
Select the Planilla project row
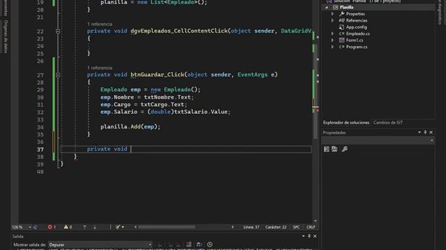[x=378, y=8]
